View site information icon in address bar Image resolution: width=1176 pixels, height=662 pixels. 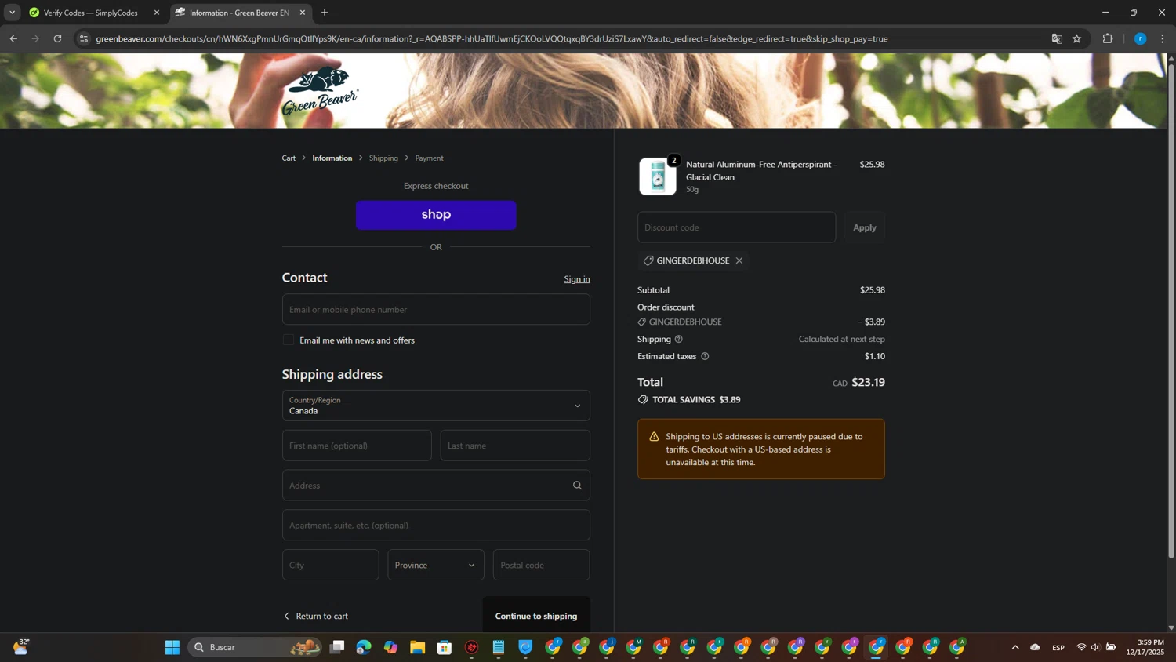[x=84, y=38]
